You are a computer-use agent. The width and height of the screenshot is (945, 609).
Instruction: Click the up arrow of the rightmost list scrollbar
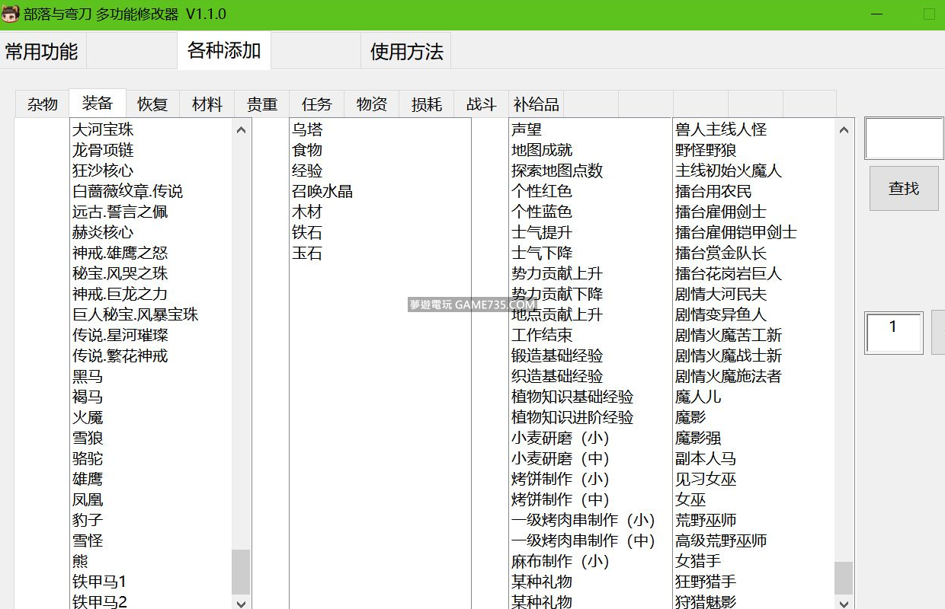click(844, 130)
